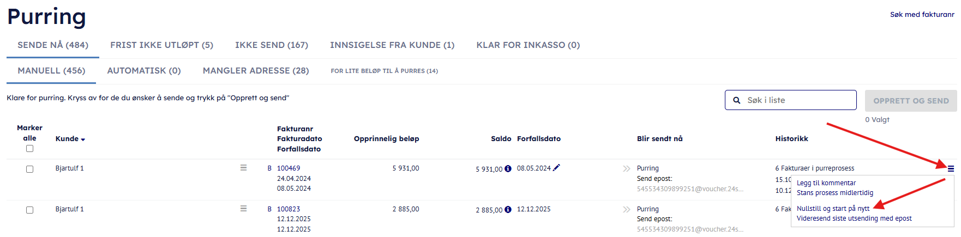This screenshot has width=961, height=237.
Task: Click the double chevron in invoice 100823 row
Action: (626, 209)
